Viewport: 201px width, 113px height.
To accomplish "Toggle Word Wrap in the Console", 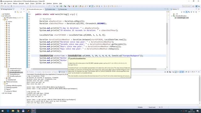I will [178, 72].
